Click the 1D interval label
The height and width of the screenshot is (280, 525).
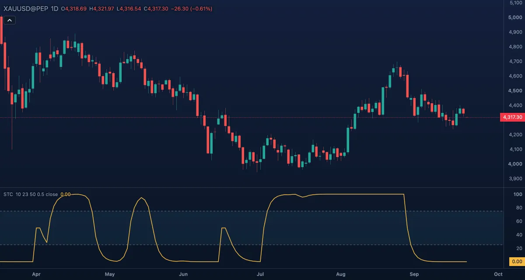tap(55, 8)
